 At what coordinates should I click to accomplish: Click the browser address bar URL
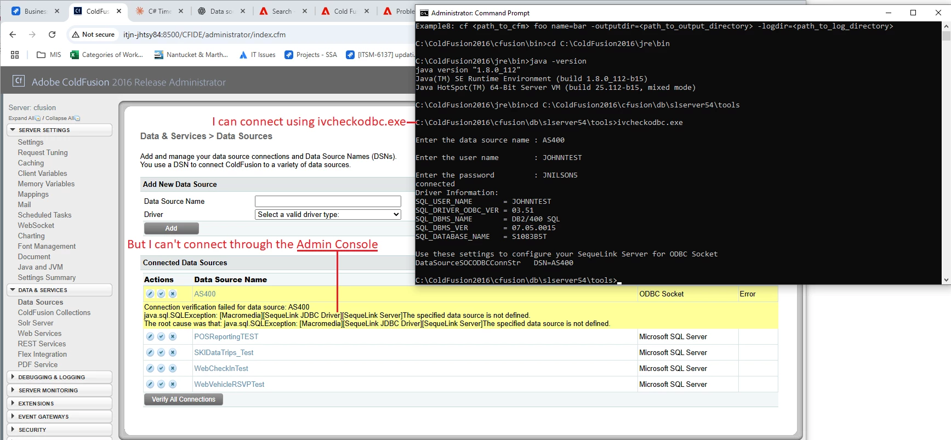click(x=204, y=35)
